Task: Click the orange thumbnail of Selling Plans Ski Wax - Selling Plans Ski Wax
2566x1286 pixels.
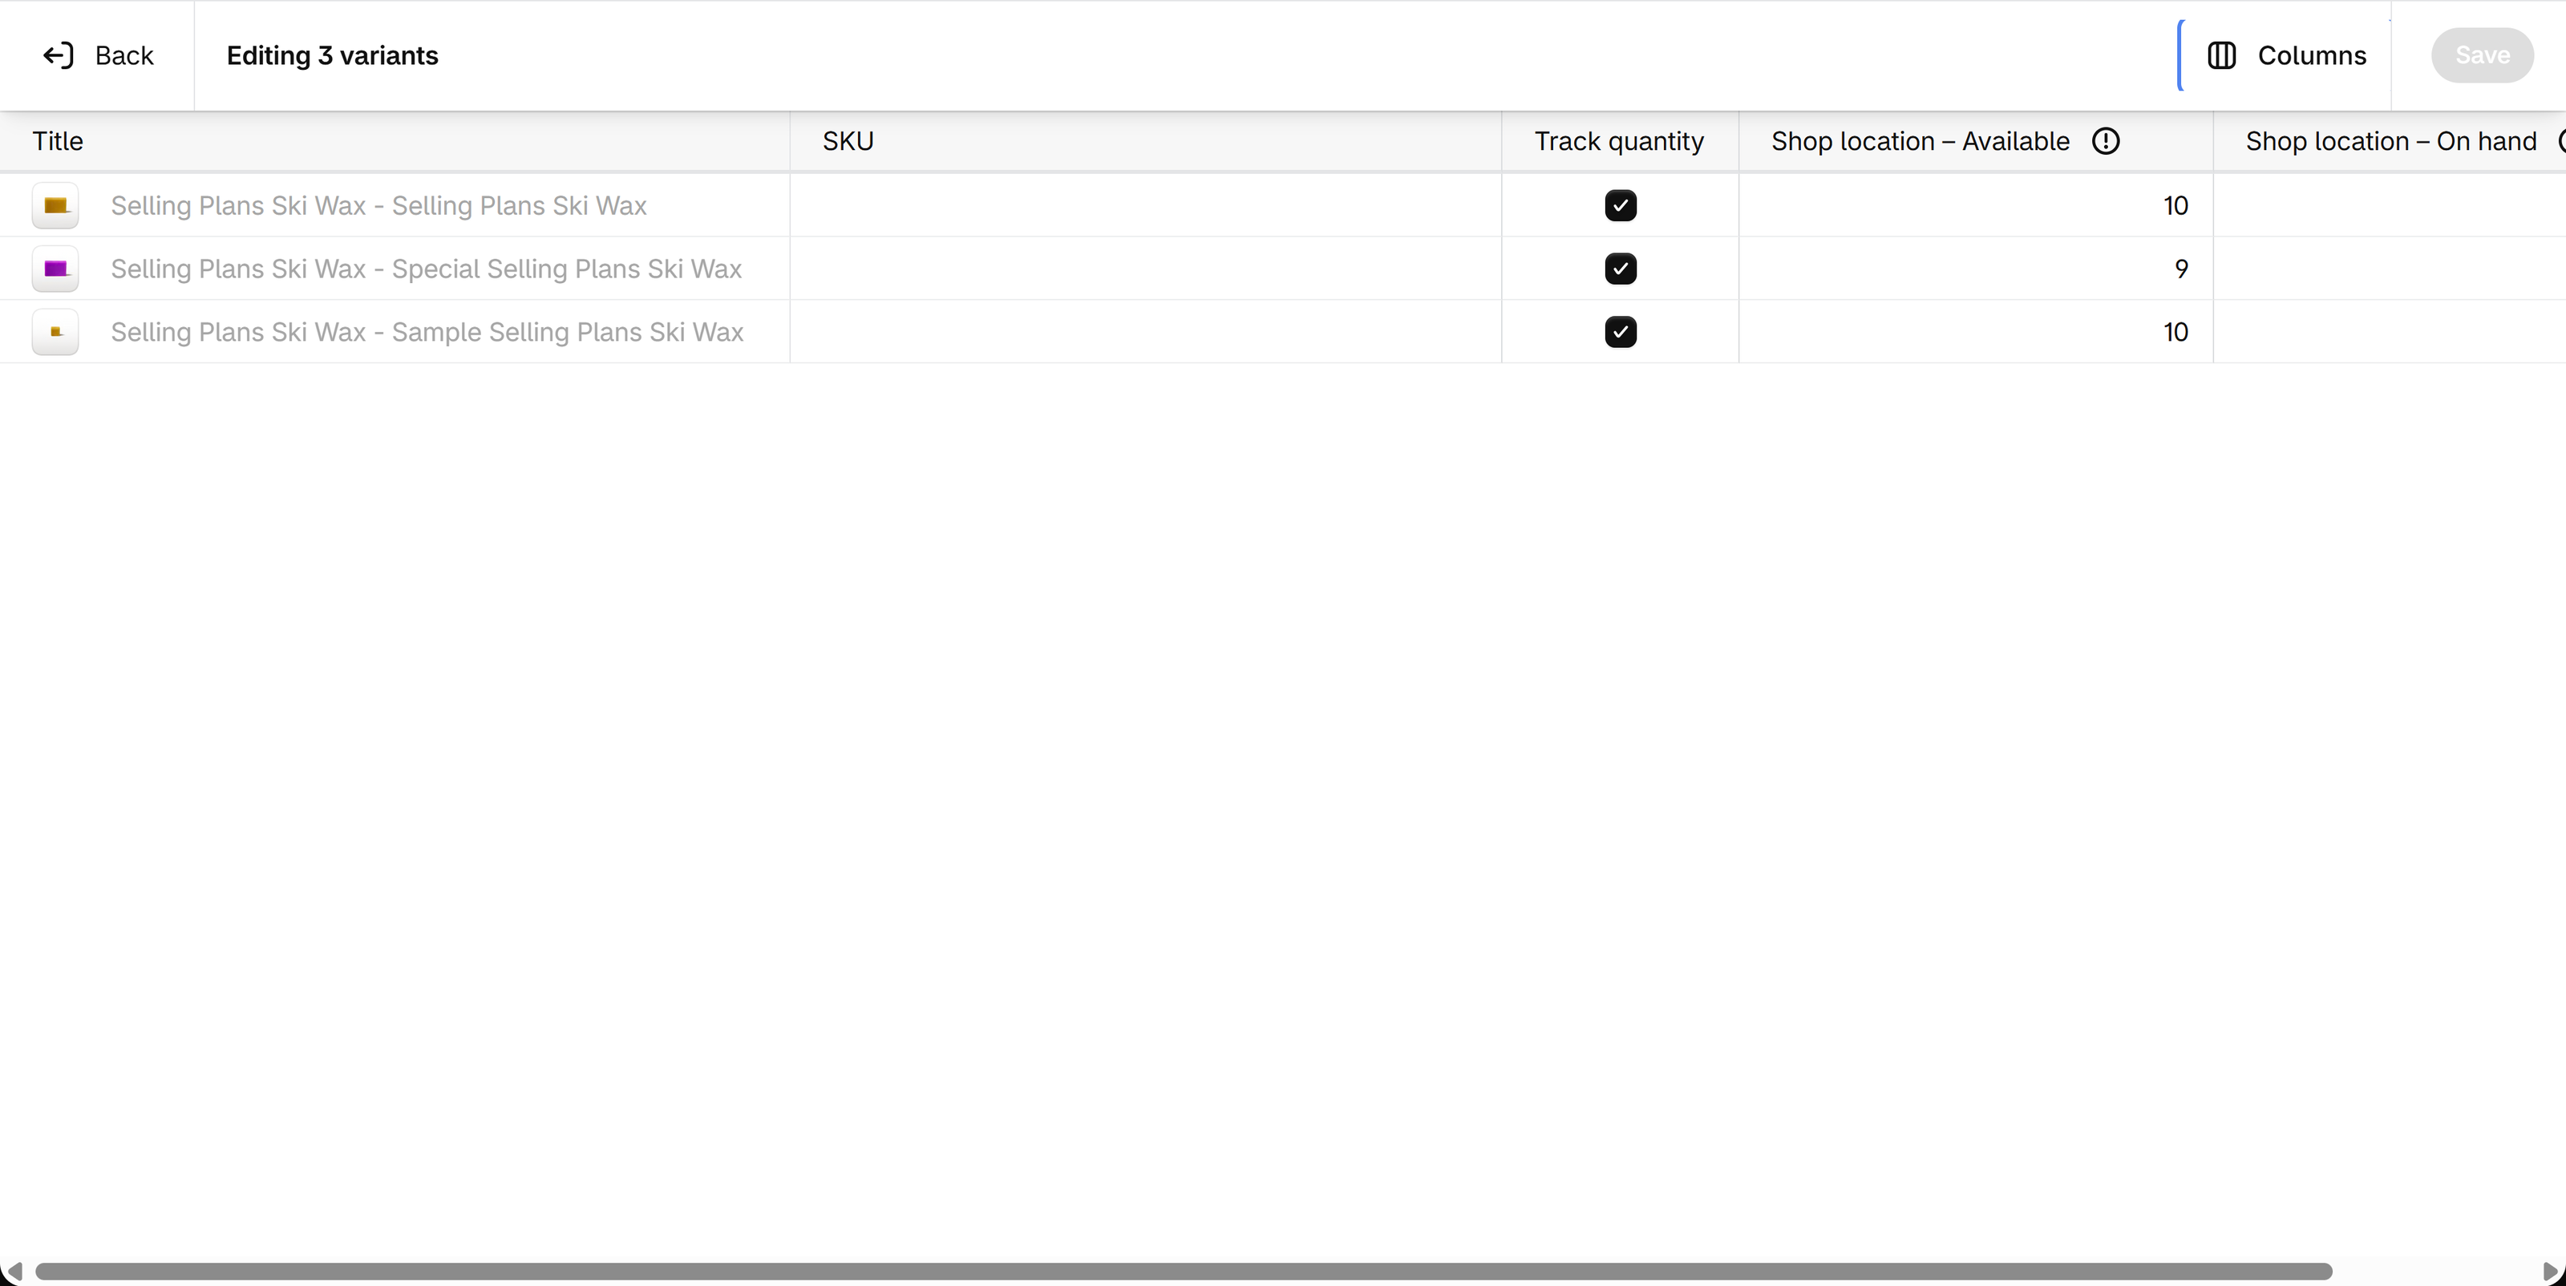Action: [56, 205]
